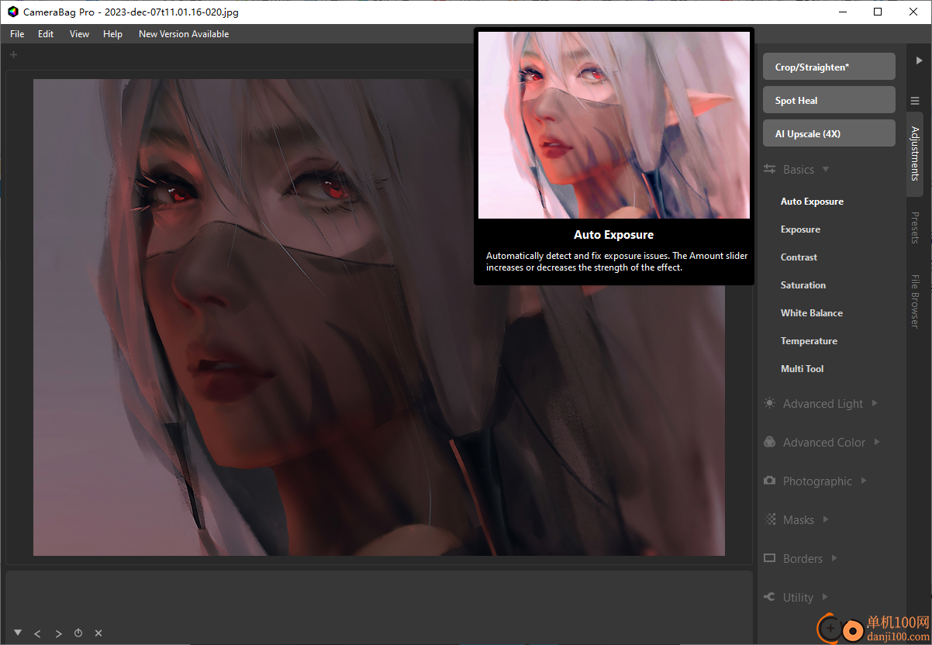Maximize the CameraBag Pro window
932x645 pixels.
[x=878, y=12]
